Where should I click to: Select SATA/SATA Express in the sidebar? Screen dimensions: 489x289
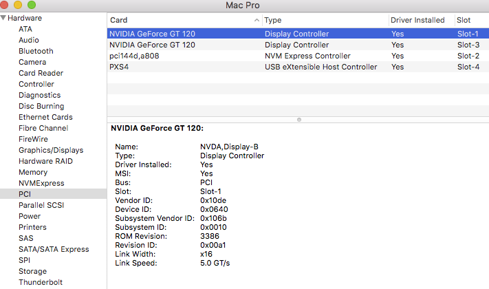[x=54, y=249]
